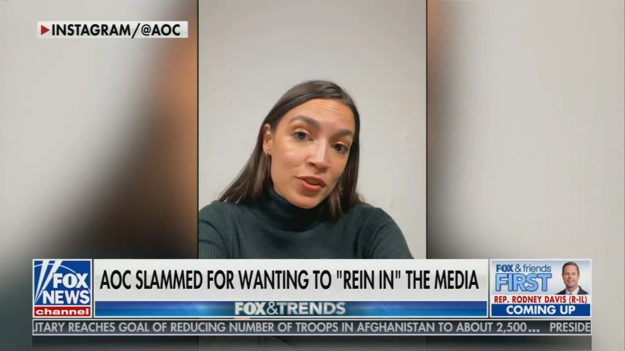Click the blurred left background panel
This screenshot has height=351, width=625.
pos(99,146)
